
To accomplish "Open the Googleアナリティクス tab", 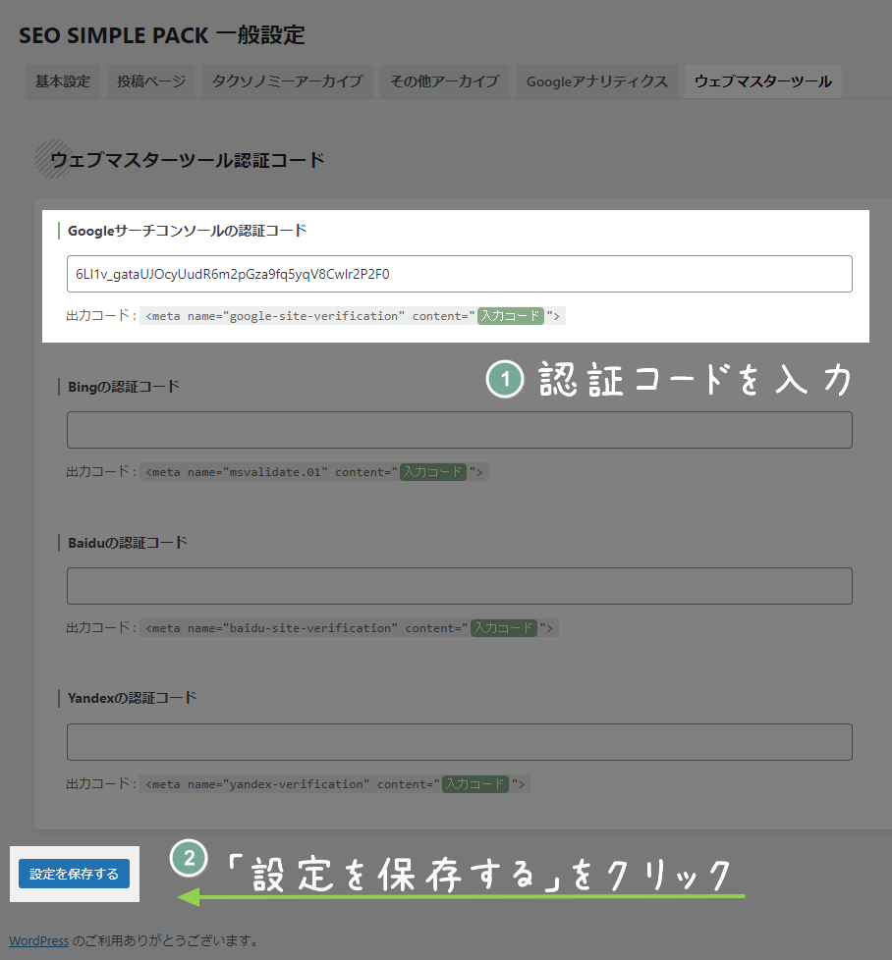I will pos(596,81).
